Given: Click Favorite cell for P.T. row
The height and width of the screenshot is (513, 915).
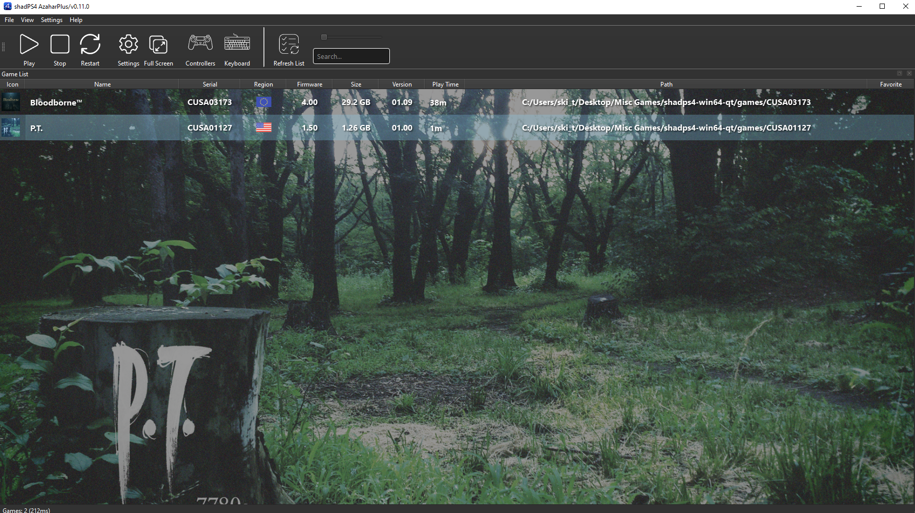Looking at the screenshot, I should [x=891, y=127].
